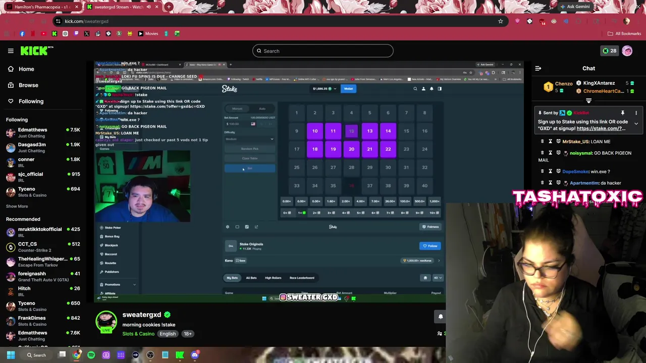Switch to the Race Leaderboard tab in the stream

302,278
